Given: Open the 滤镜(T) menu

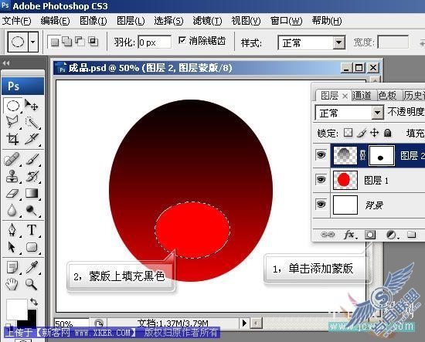Looking at the screenshot, I should [x=207, y=21].
